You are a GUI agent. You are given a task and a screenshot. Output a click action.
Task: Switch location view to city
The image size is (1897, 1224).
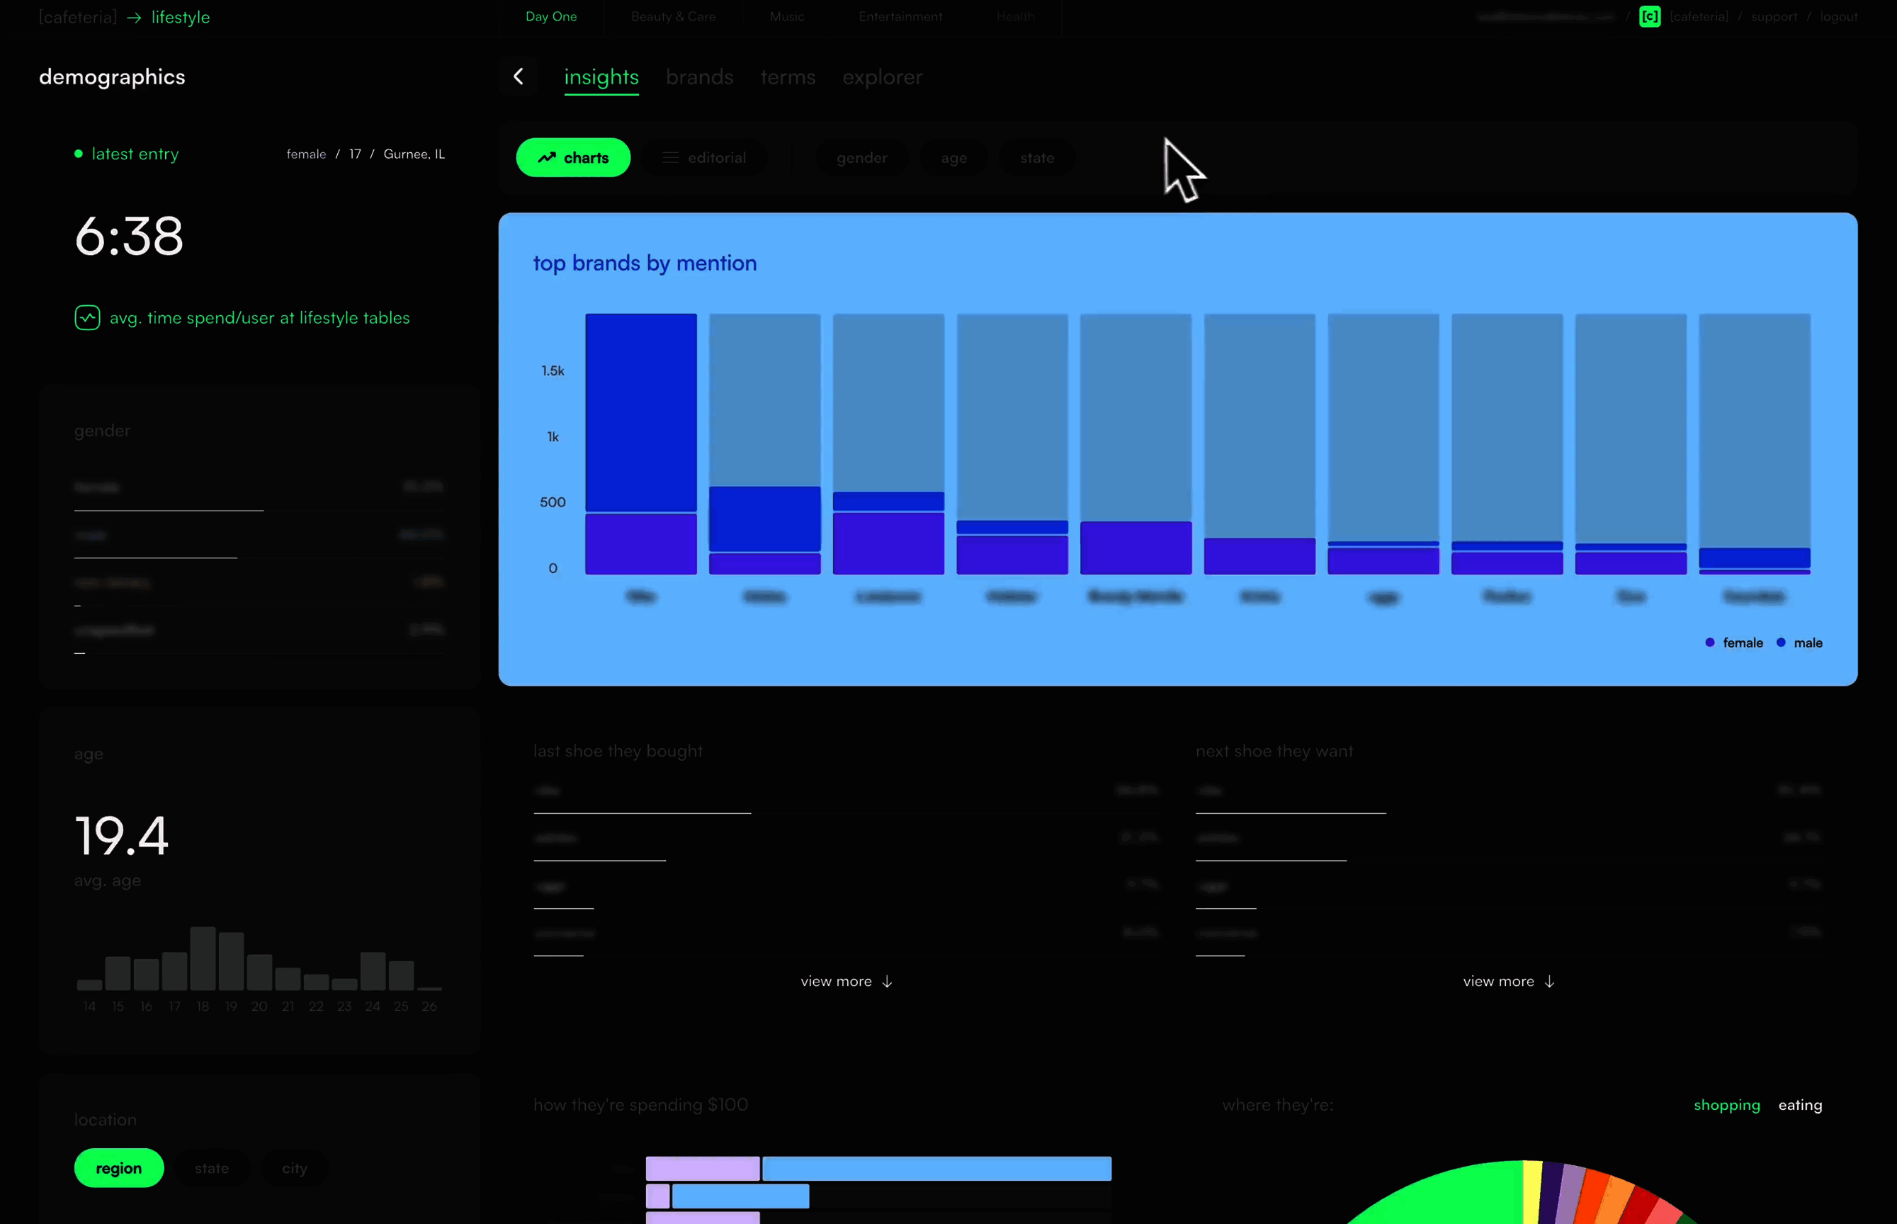click(x=294, y=1167)
